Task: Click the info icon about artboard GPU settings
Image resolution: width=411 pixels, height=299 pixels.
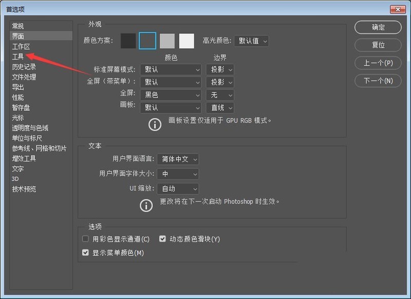Action: pos(155,124)
